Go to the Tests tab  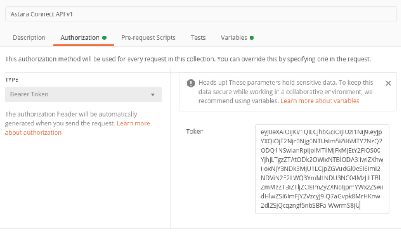pos(198,38)
